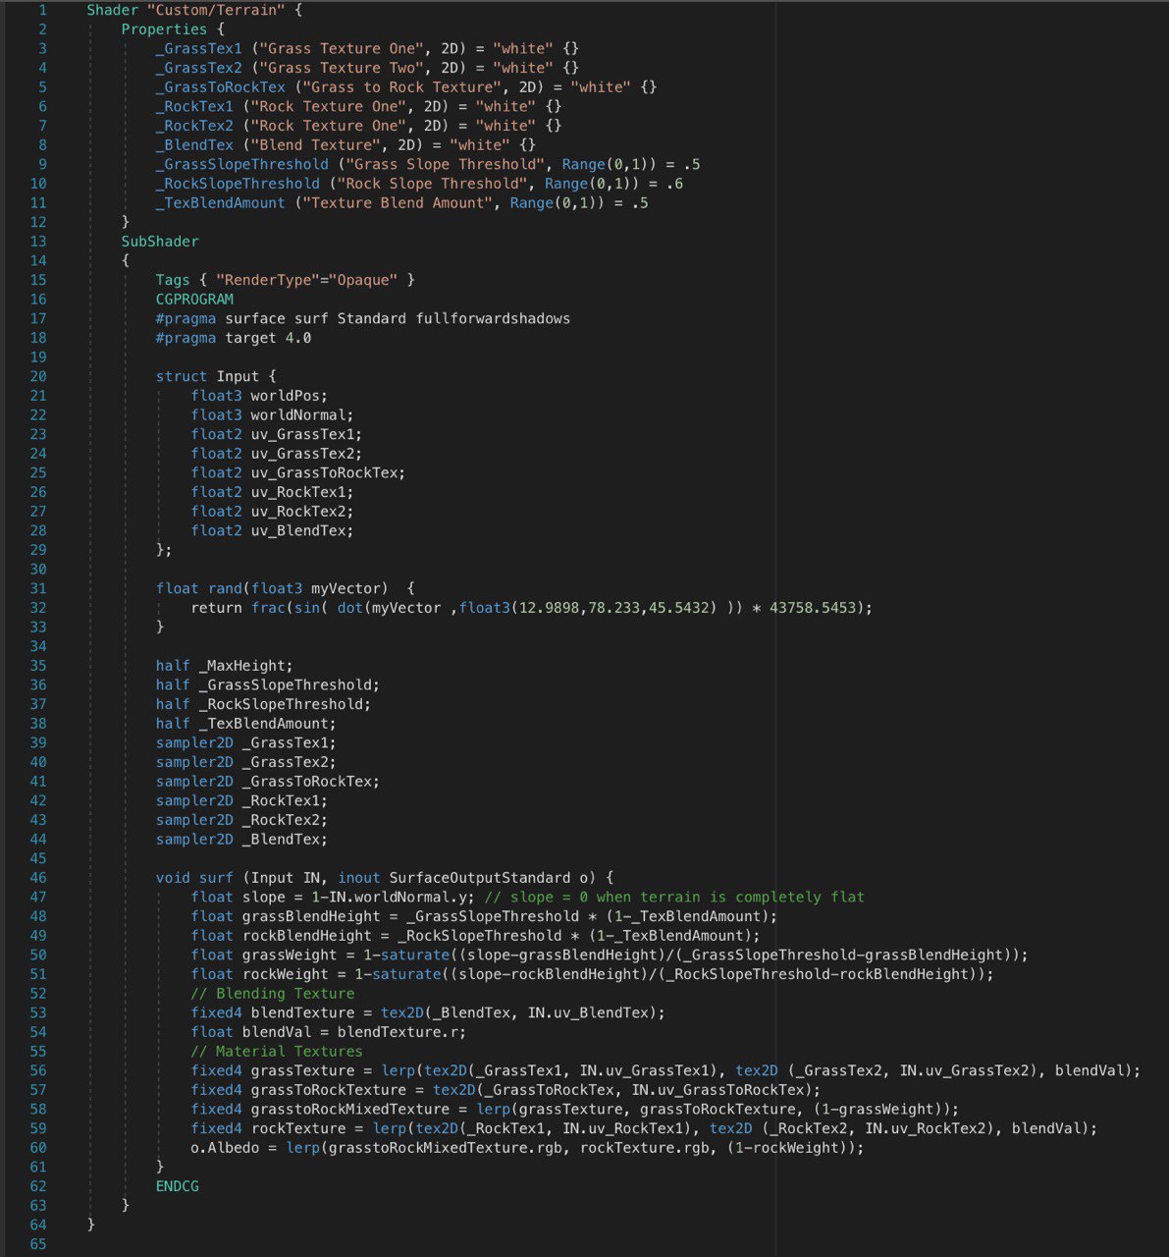Click half _MaxHeight declaration
The width and height of the screenshot is (1169, 1257).
click(x=224, y=666)
